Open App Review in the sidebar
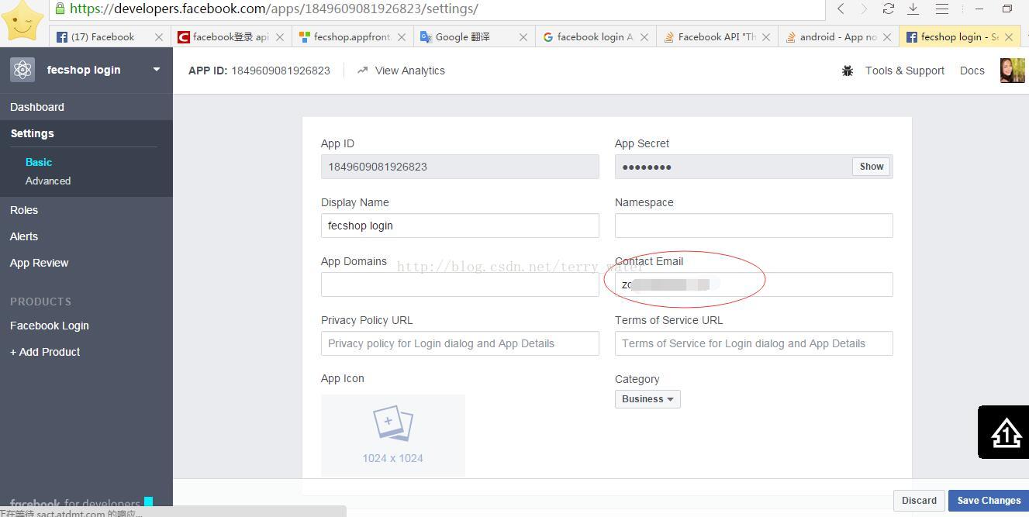This screenshot has width=1029, height=517. 40,263
